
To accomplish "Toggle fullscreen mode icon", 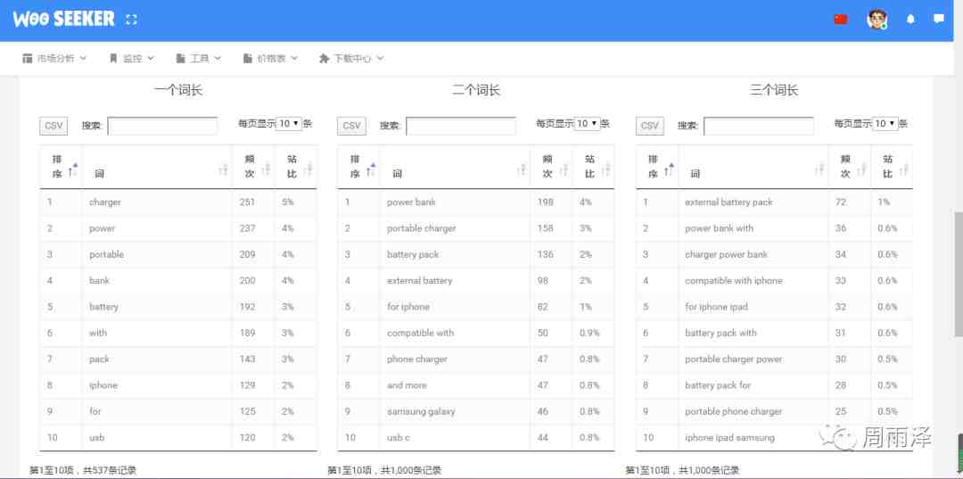I will [x=131, y=20].
